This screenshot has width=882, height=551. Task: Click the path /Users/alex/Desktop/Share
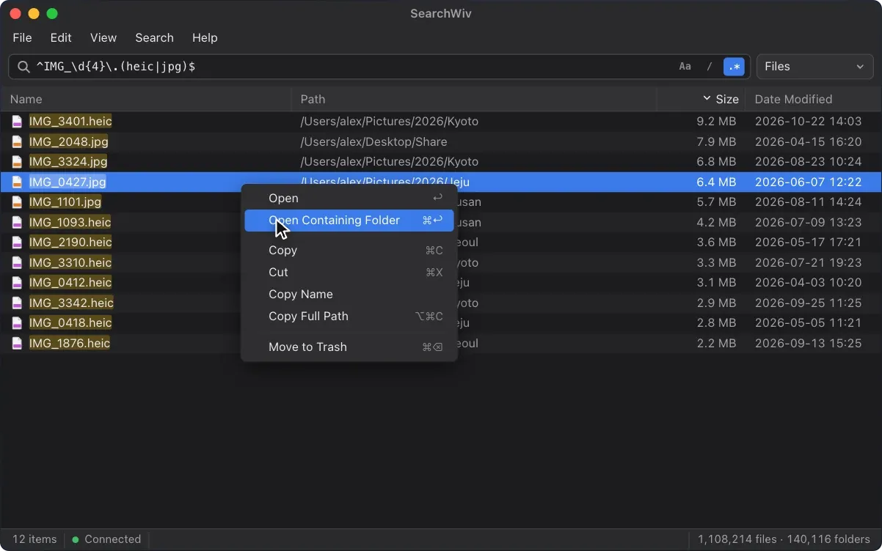373,141
